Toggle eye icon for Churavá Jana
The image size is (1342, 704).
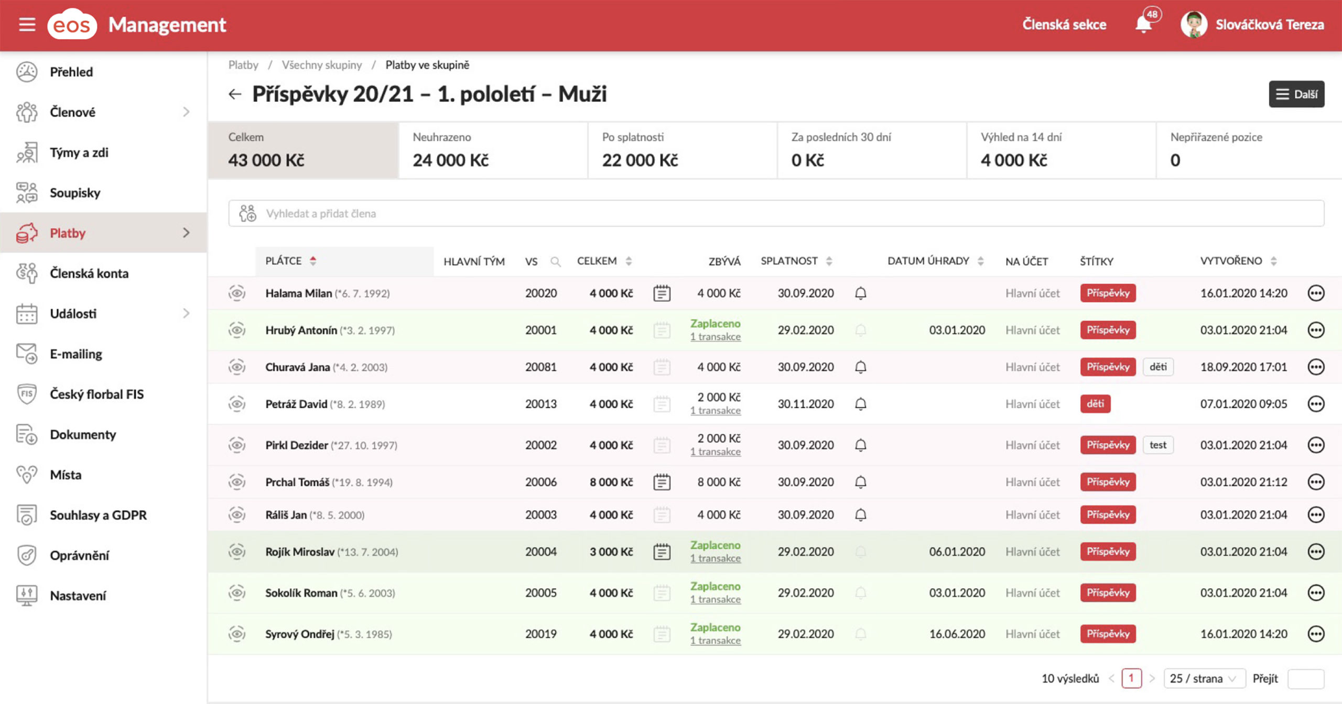(x=237, y=367)
